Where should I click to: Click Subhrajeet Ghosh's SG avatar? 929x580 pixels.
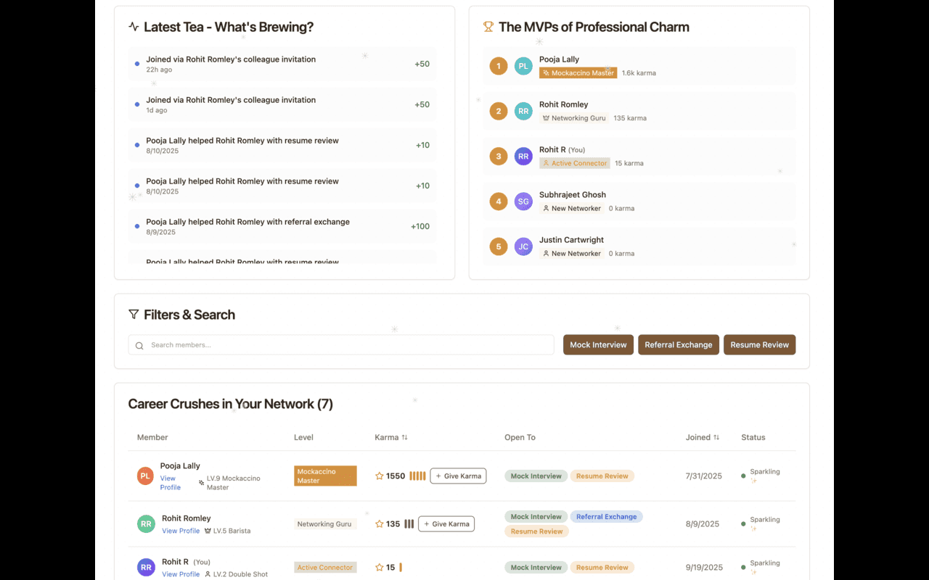coord(523,202)
